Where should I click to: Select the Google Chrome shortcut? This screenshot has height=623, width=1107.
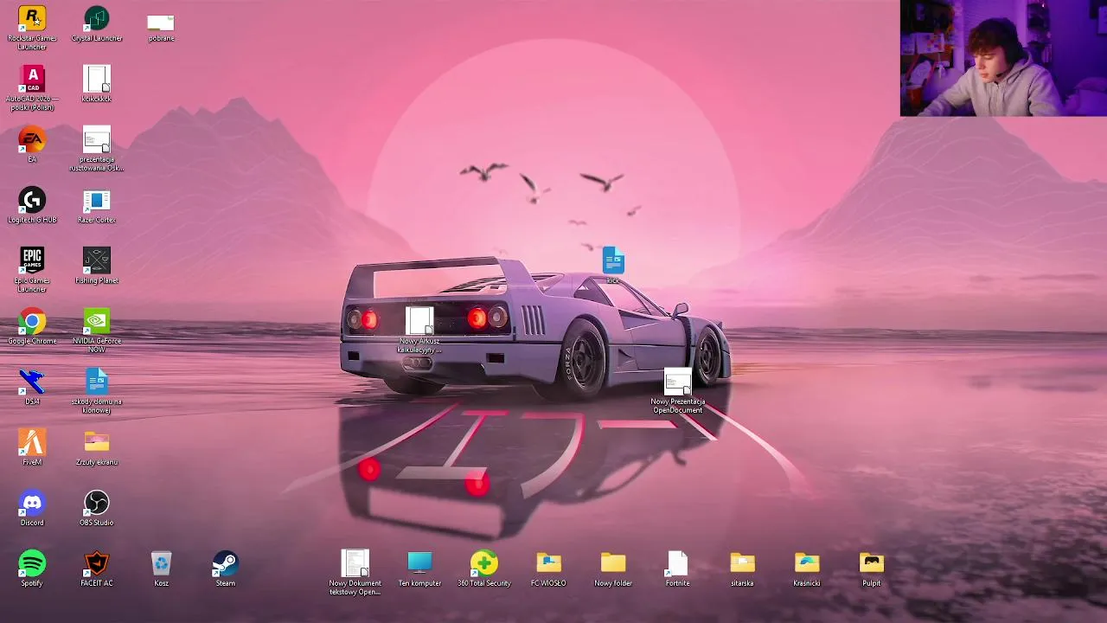pyautogui.click(x=32, y=326)
